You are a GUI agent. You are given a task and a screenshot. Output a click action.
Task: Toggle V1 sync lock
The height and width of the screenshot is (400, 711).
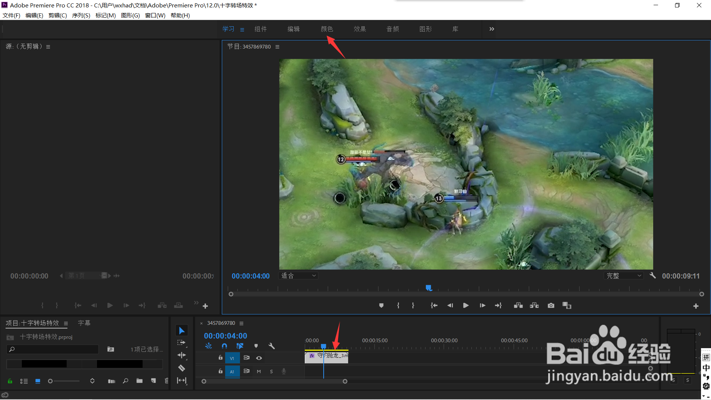[x=246, y=358]
